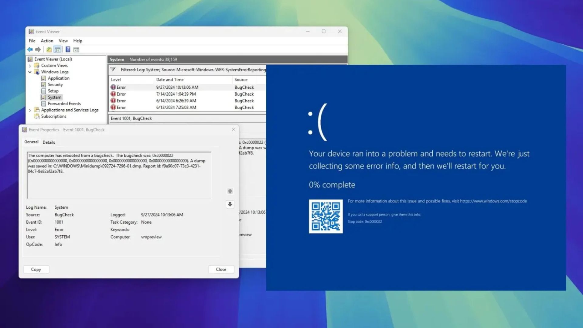
Task: Click the down arrow to view the next event
Action: [230, 204]
